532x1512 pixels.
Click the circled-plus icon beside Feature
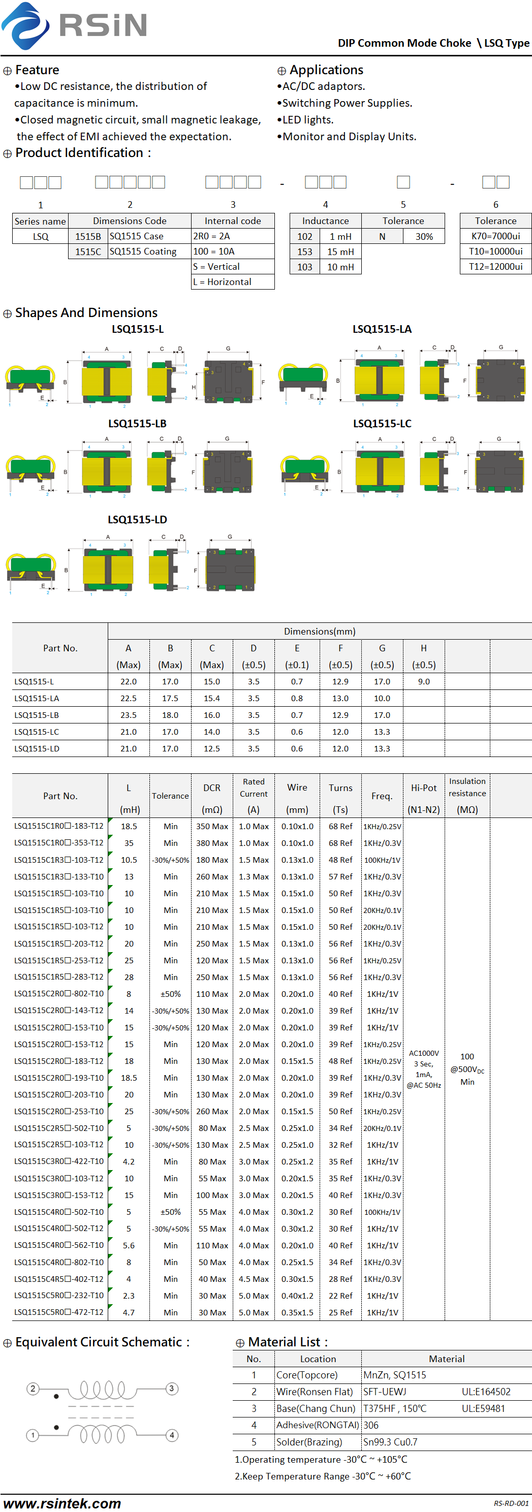pyautogui.click(x=7, y=71)
